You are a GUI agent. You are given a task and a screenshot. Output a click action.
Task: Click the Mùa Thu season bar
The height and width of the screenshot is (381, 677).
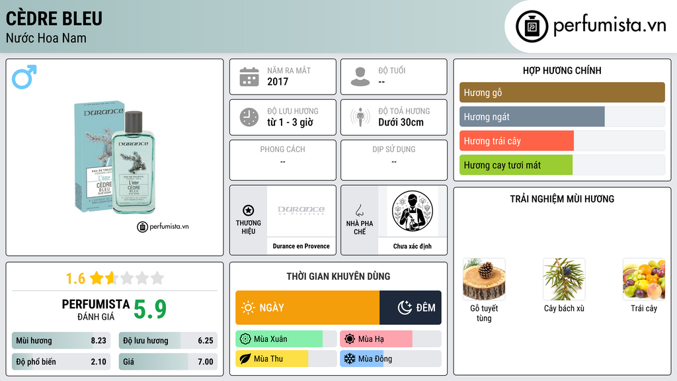[286, 359]
